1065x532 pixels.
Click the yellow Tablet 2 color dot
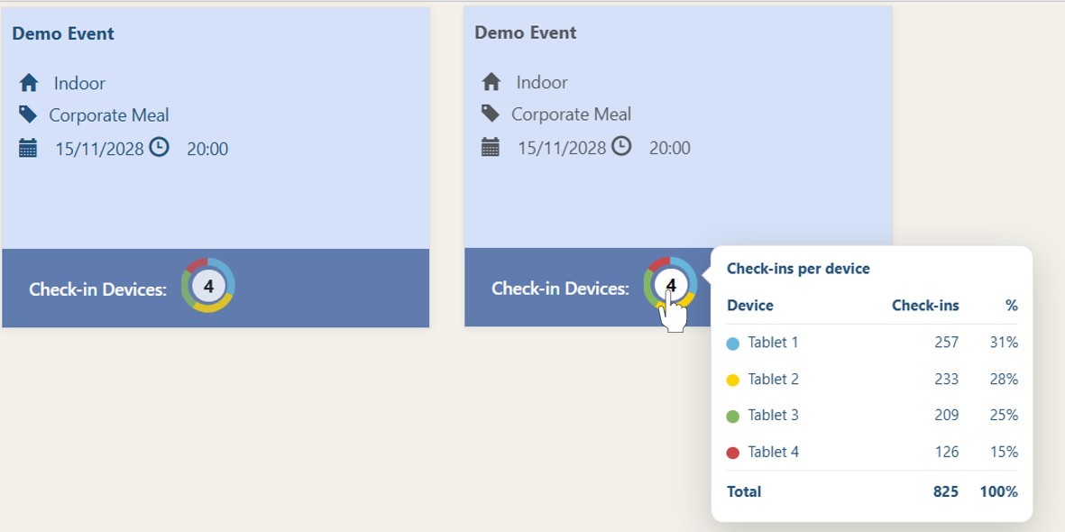click(733, 381)
